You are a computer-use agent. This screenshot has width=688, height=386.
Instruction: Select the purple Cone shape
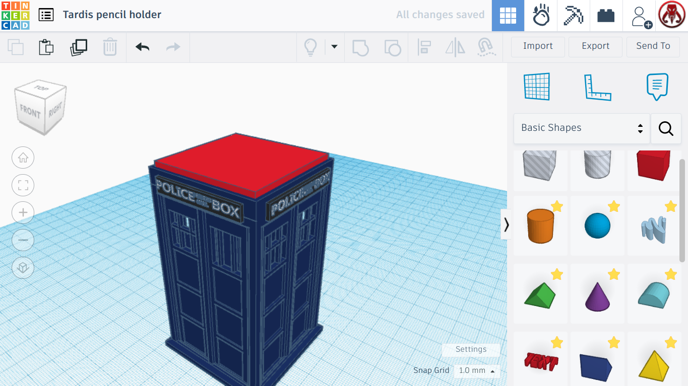[597, 294]
